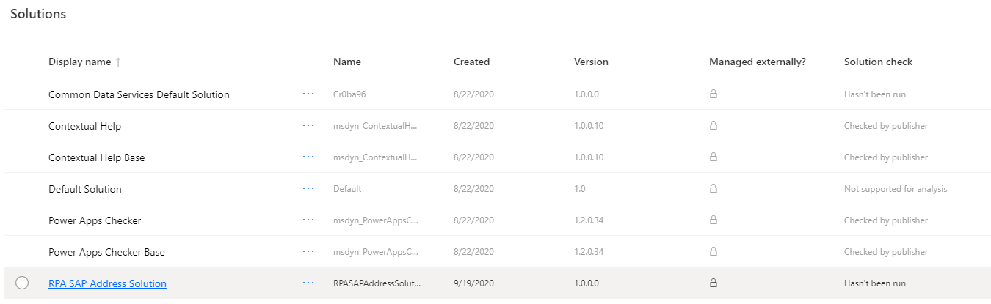This screenshot has width=991, height=304.
Task: Open more options for Common Data Services Default Solution
Action: 308,94
